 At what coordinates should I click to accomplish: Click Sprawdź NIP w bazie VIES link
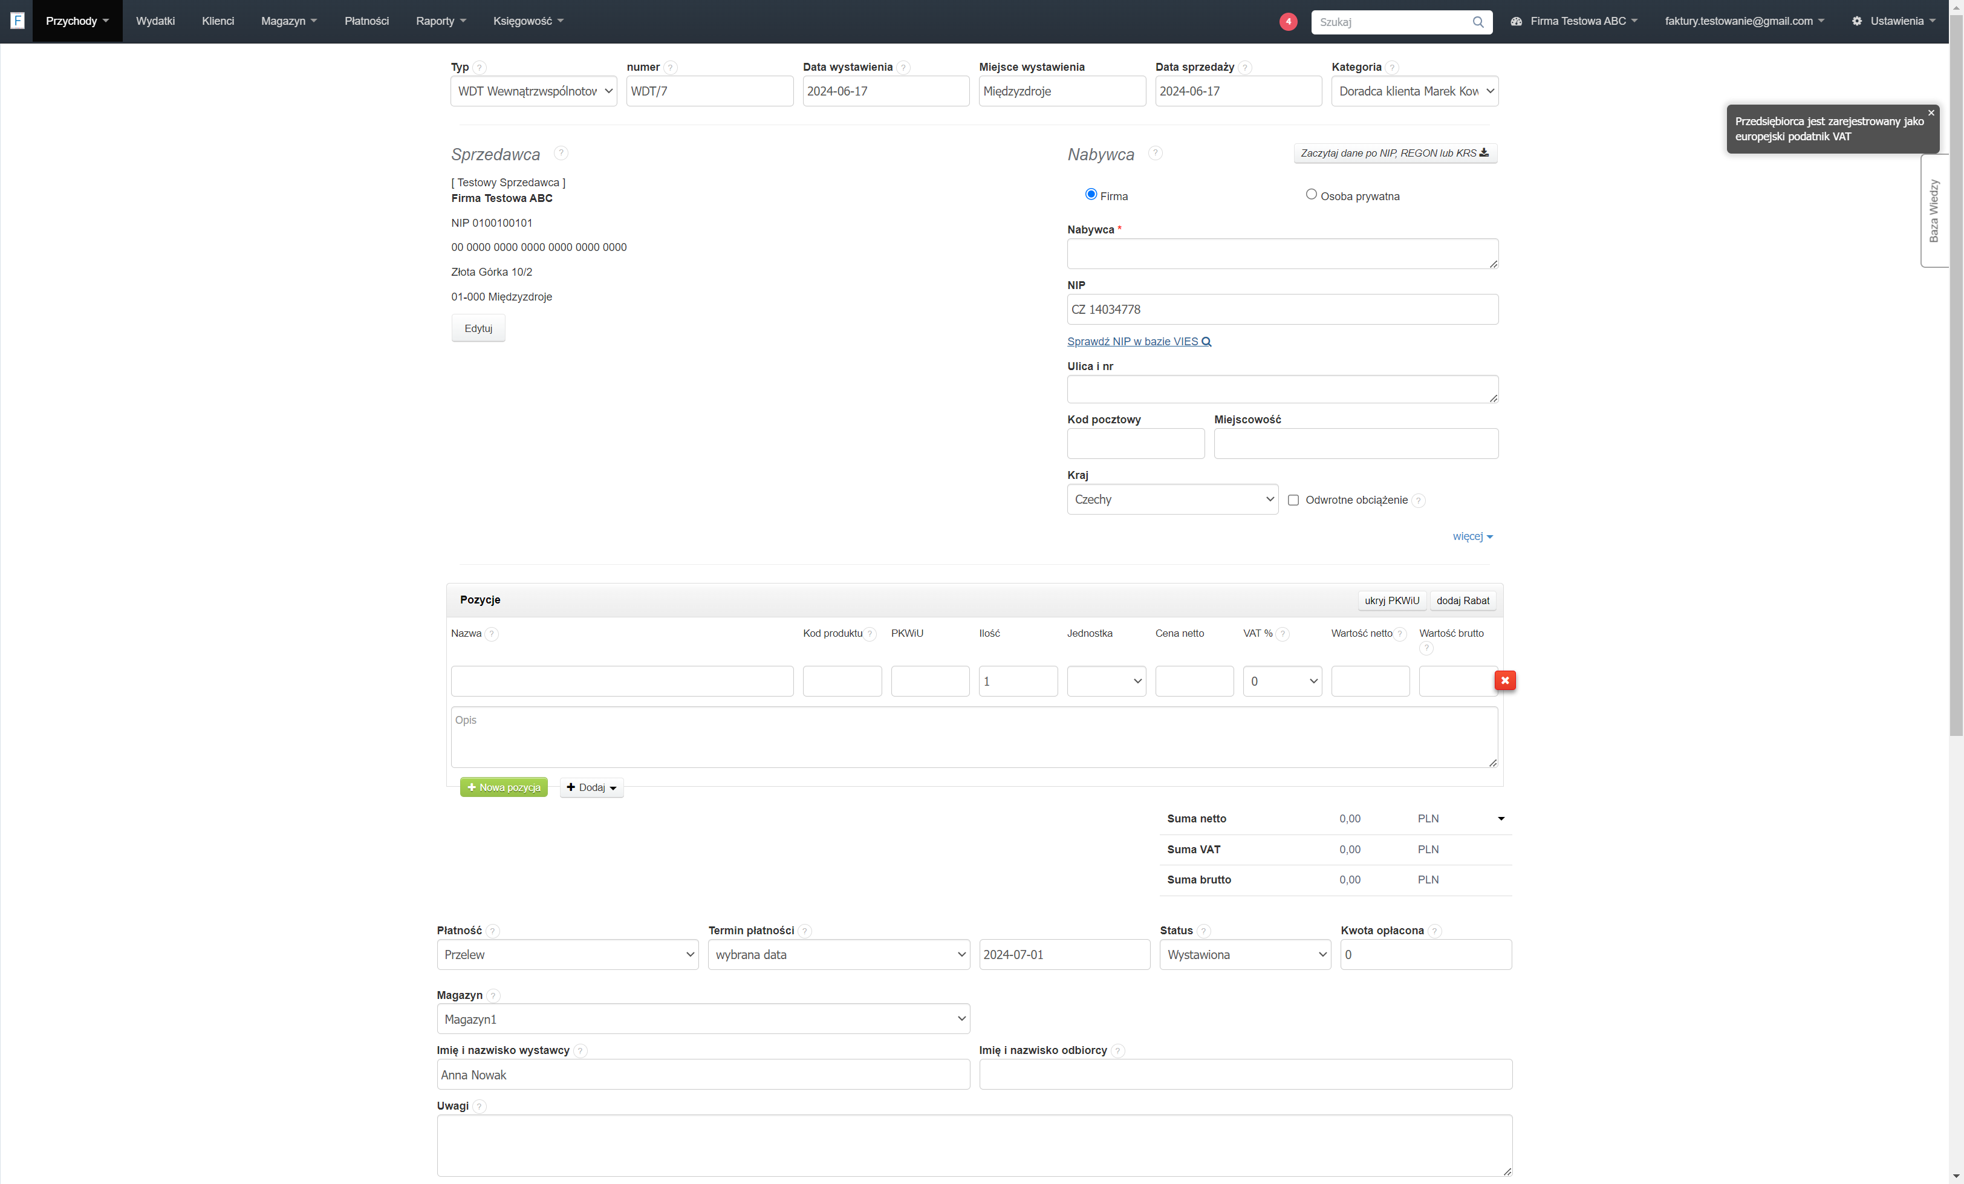(x=1139, y=341)
